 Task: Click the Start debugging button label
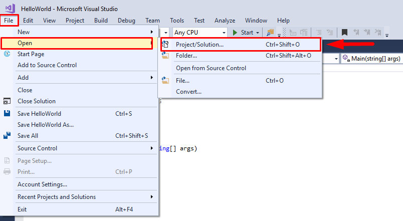click(247, 33)
